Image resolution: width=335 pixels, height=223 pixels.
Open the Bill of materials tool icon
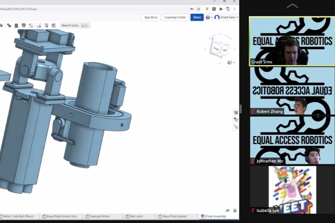[47, 25]
